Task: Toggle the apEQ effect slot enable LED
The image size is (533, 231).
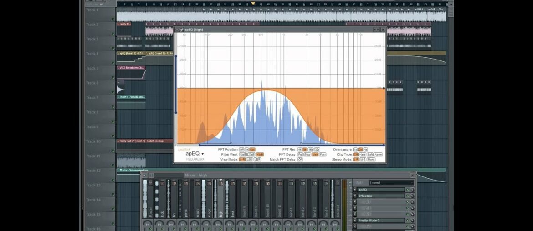Action: (x=407, y=190)
